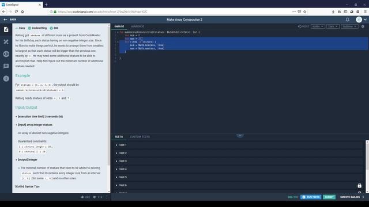Image resolution: width=369 pixels, height=207 pixels.
Task: Open the notifications bell
Action: click(347, 20)
